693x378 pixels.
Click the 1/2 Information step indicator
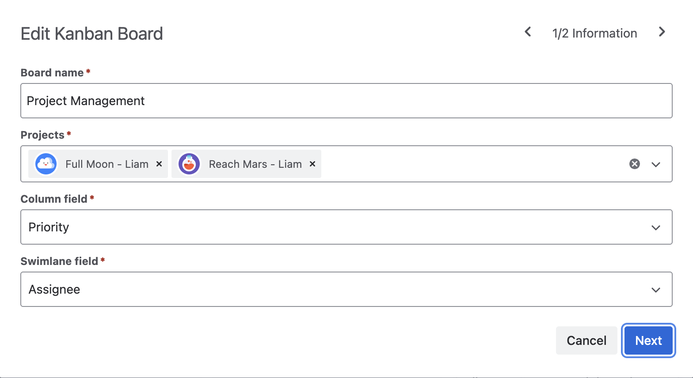tap(594, 34)
